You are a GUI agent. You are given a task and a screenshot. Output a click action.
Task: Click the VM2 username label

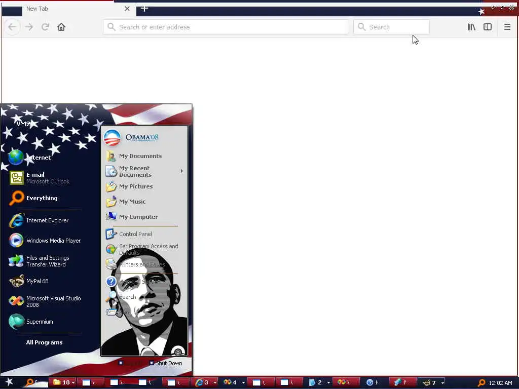click(23, 124)
